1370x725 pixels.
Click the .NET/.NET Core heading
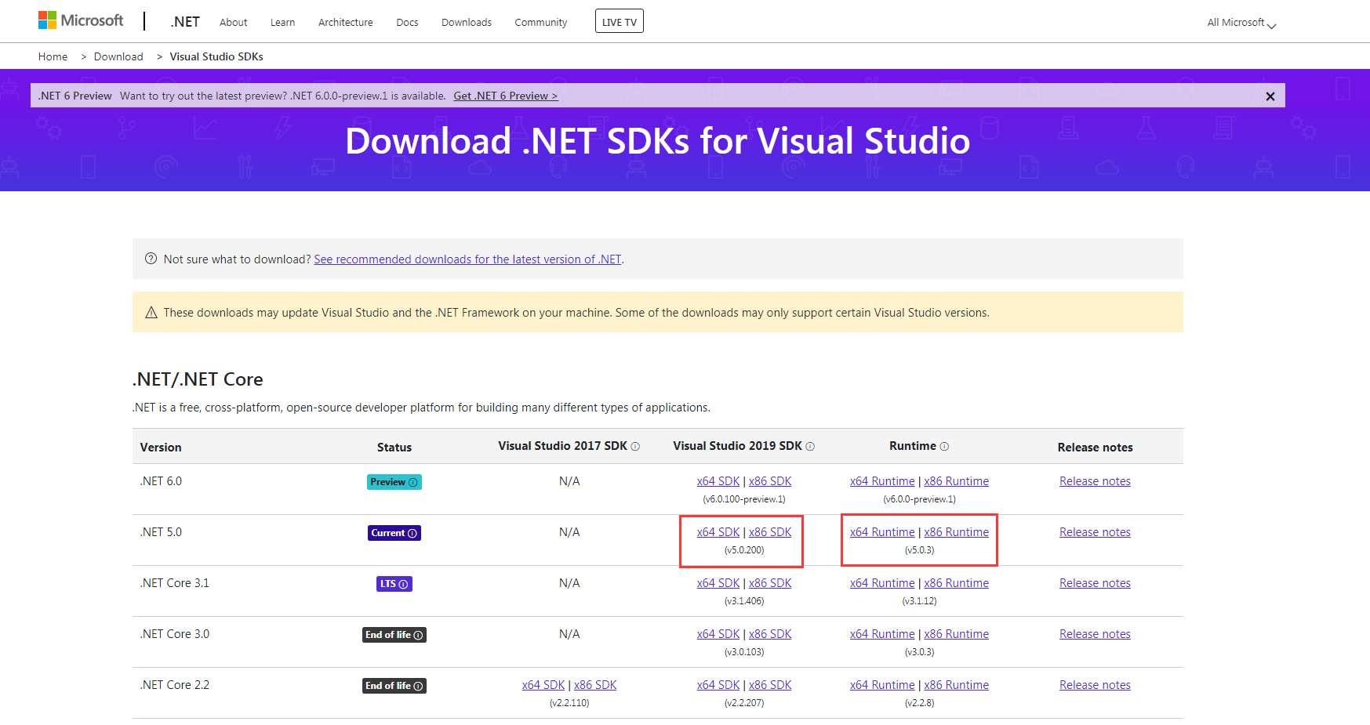pyautogui.click(x=198, y=379)
